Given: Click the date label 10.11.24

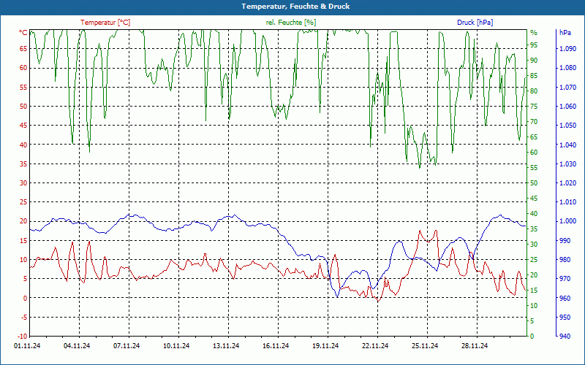Looking at the screenshot, I should 176,346.
